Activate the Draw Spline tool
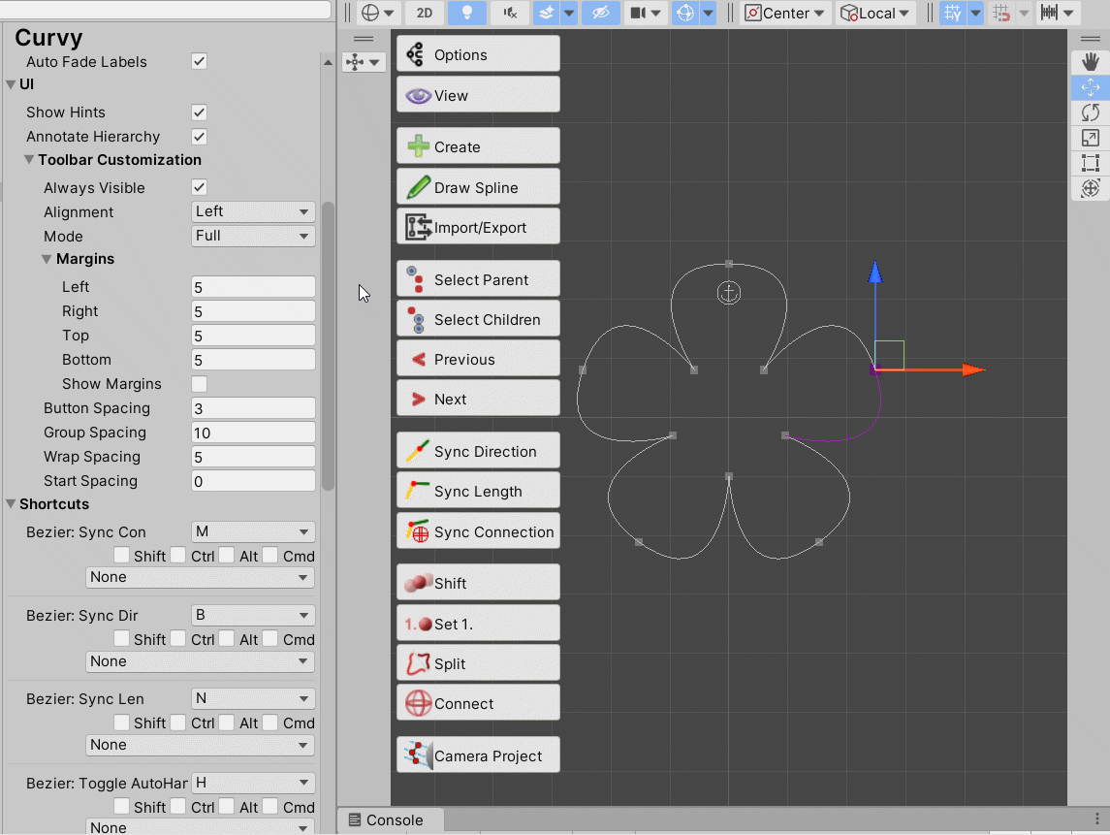The height and width of the screenshot is (835, 1110). click(477, 186)
